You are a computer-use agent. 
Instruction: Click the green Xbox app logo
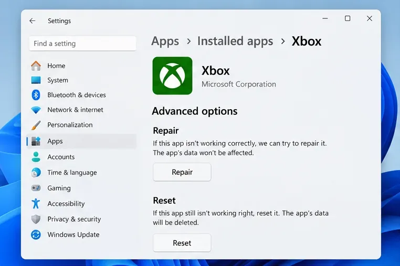(173, 76)
